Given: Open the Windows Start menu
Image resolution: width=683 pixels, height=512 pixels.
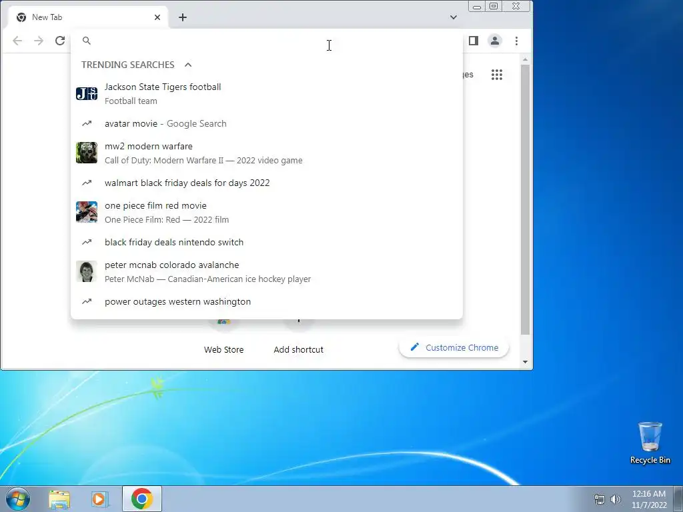Looking at the screenshot, I should [18, 499].
